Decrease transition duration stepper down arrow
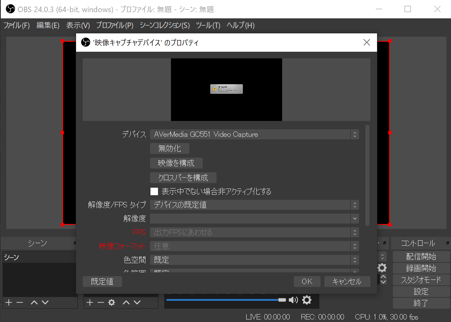The height and width of the screenshot is (322, 451). tap(383, 282)
